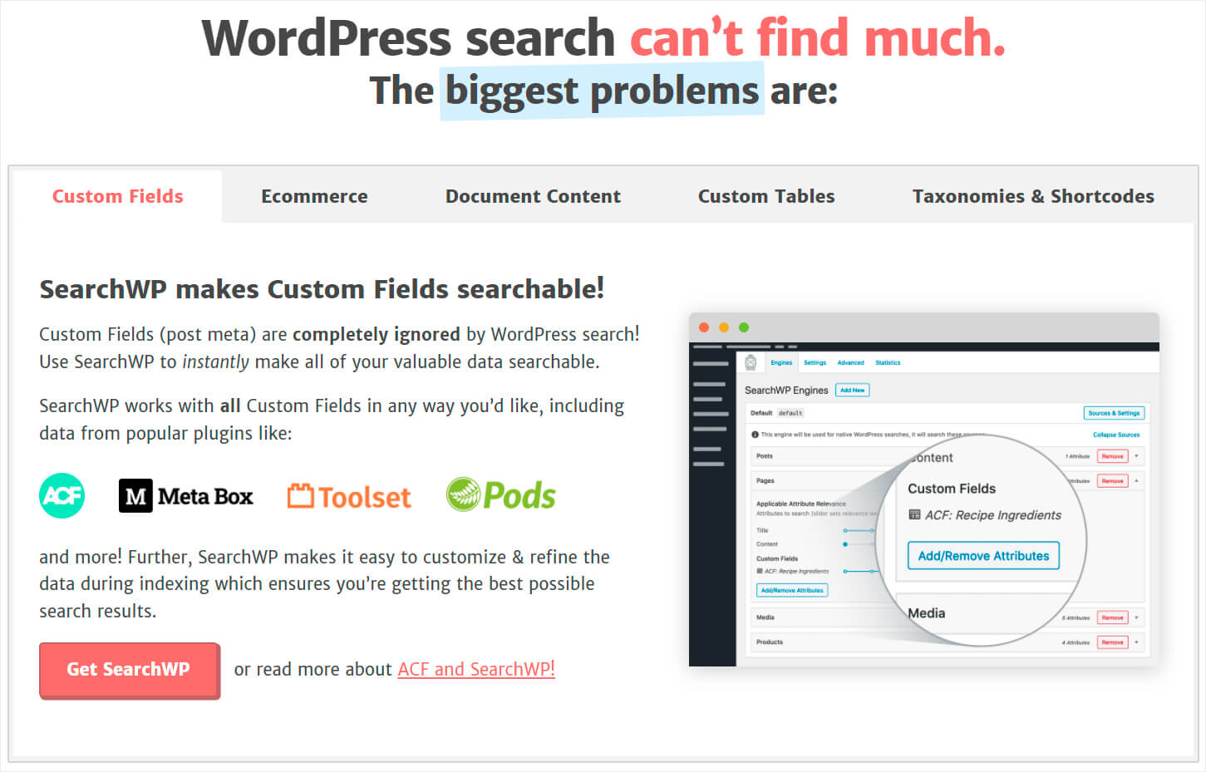Expand the Media source arrow
The image size is (1206, 772).
[1136, 617]
